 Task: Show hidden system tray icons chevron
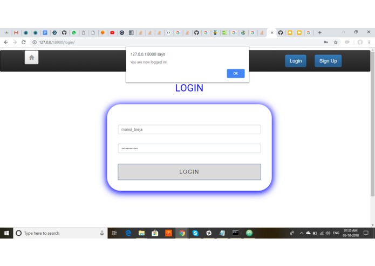click(302, 233)
